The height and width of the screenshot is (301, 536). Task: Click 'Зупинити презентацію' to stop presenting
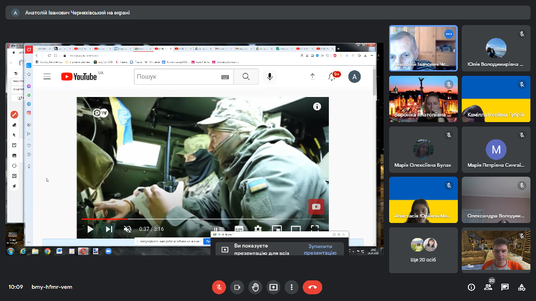pos(320,249)
